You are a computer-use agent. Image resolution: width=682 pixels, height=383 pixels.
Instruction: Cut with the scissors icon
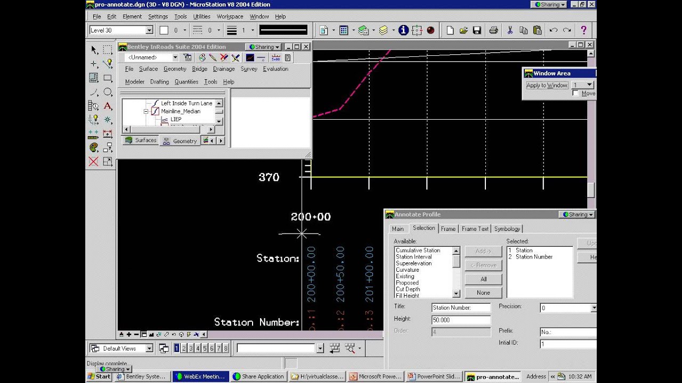coord(510,30)
